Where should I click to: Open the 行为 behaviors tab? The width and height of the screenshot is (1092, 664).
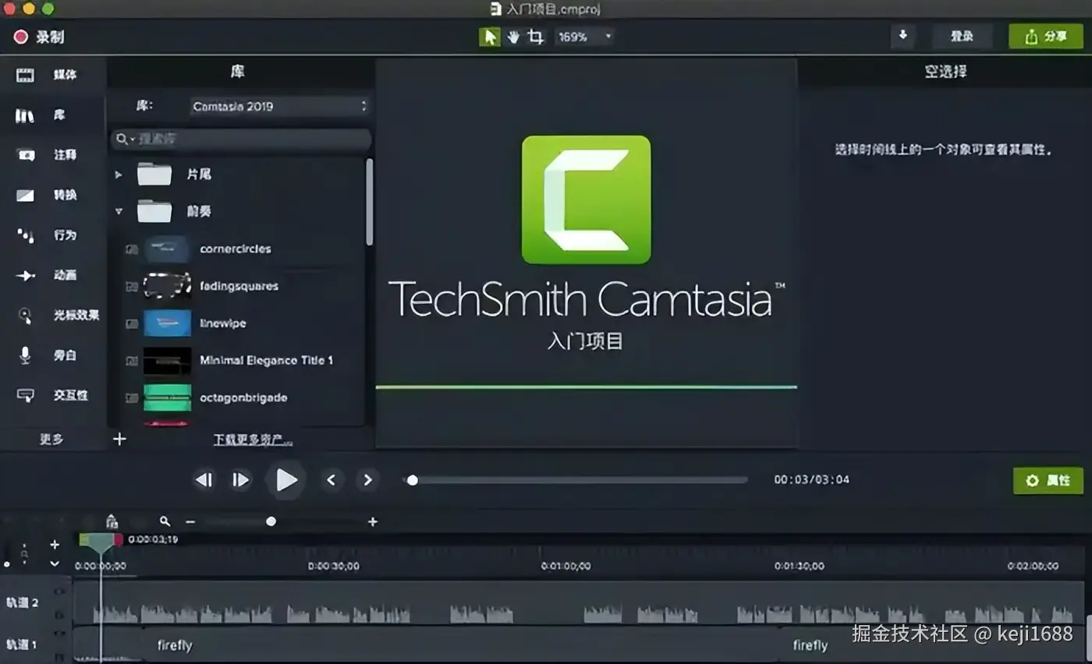(x=52, y=235)
